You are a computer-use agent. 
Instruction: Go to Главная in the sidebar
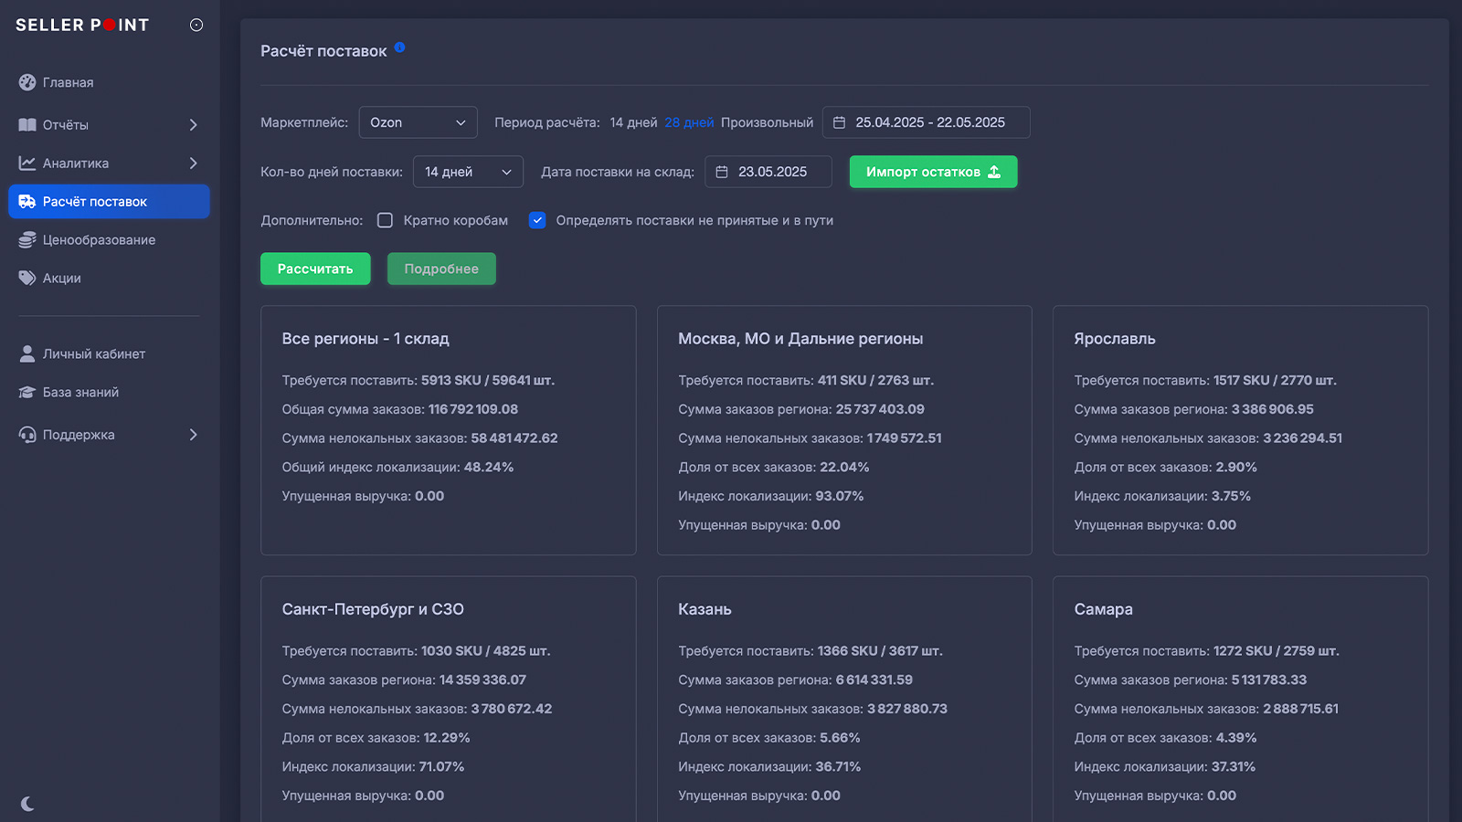click(109, 82)
